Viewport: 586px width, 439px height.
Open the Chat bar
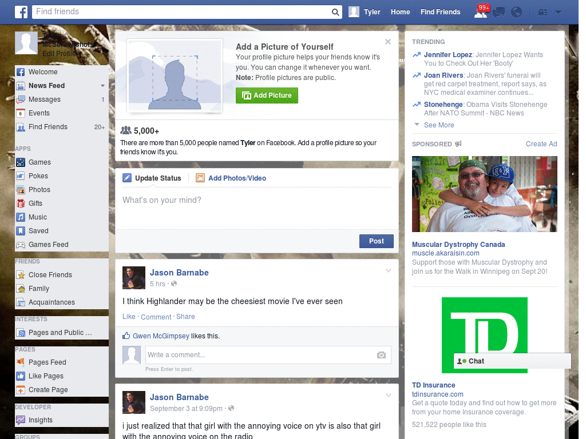(512, 361)
